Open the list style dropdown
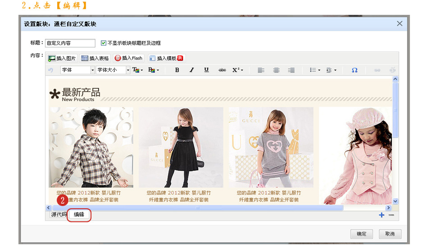Image resolution: width=428 pixels, height=251 pixels. pyautogui.click(x=315, y=70)
